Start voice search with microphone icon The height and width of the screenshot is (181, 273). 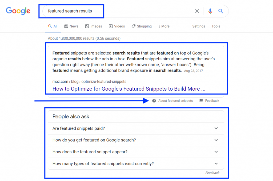[210, 11]
